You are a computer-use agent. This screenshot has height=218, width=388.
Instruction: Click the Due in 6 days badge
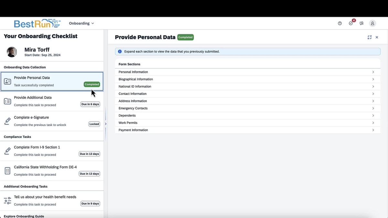90,104
